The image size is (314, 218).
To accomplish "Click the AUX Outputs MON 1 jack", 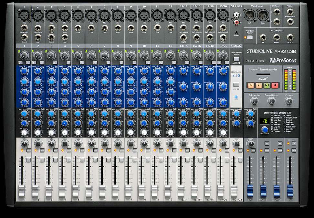I will pos(277,38).
